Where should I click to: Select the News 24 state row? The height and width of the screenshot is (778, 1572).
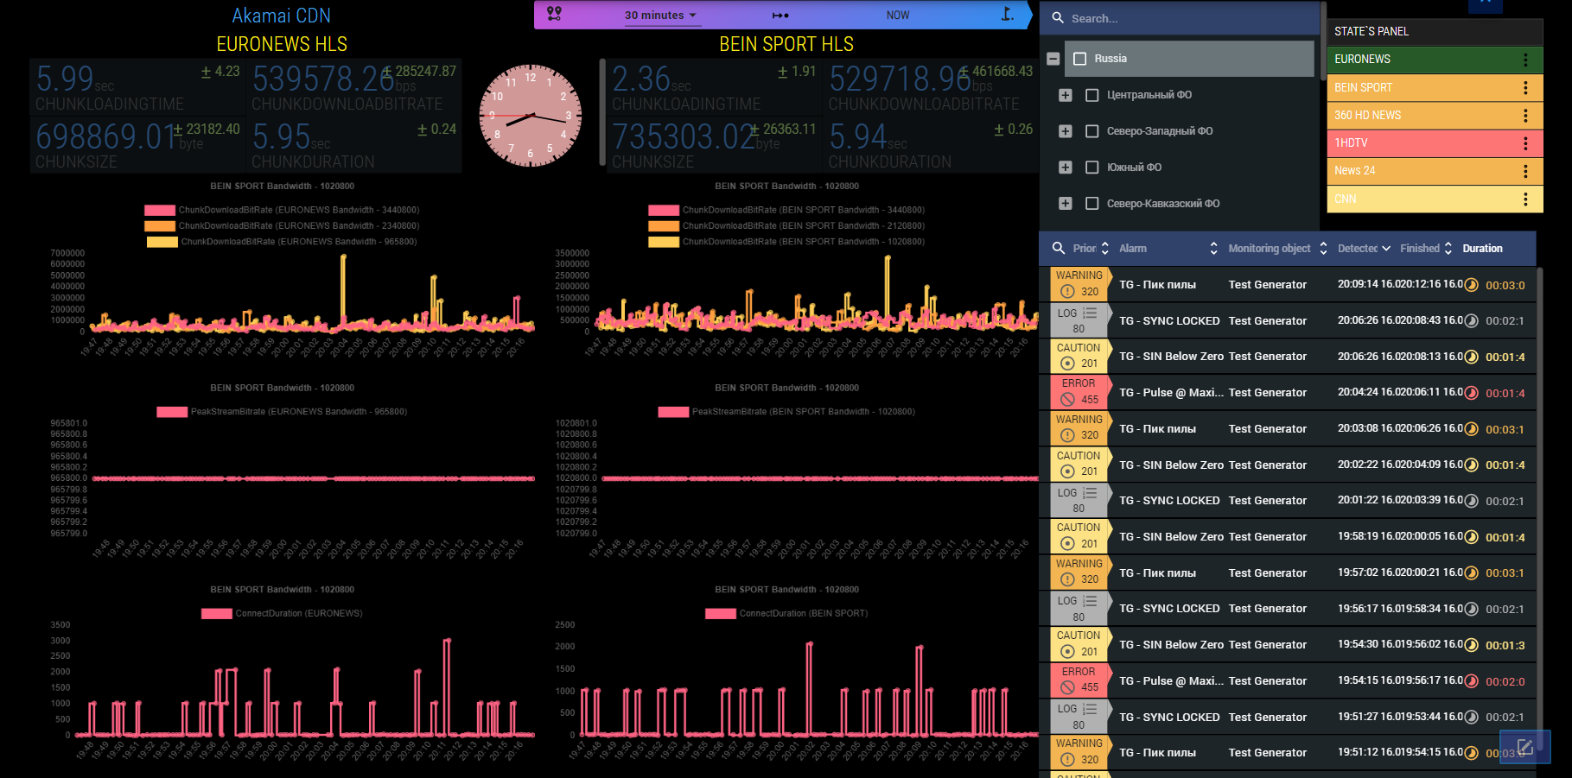coord(1435,171)
